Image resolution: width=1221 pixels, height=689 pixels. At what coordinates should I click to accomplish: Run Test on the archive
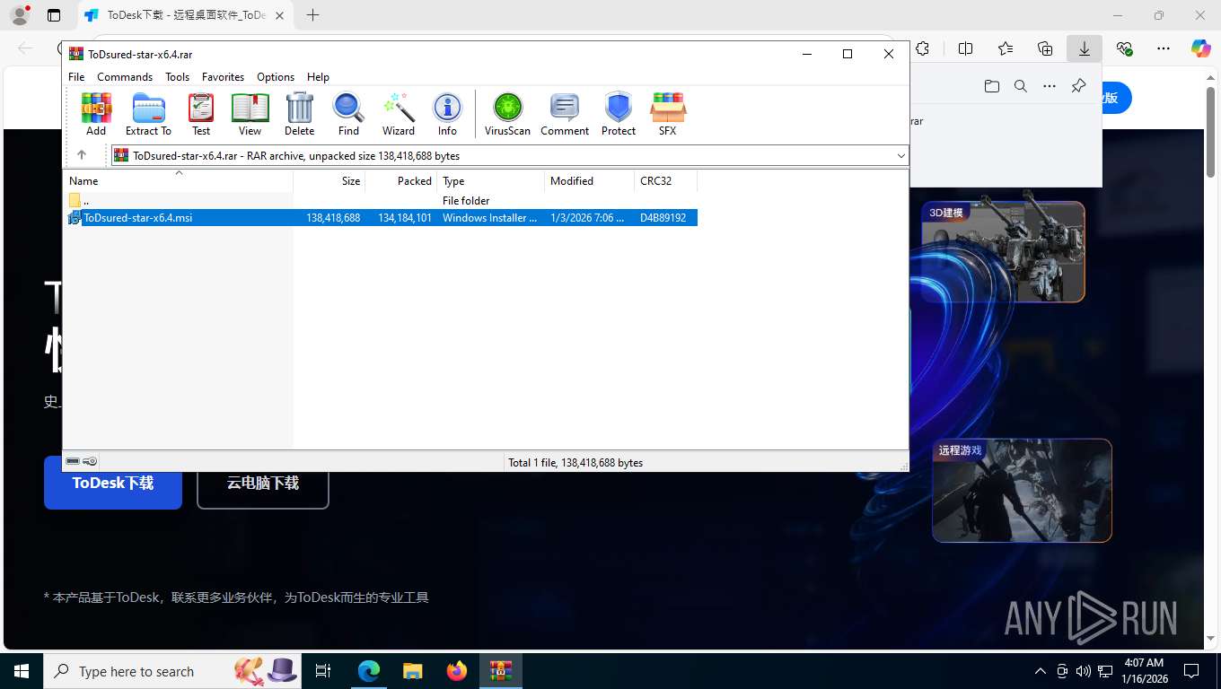click(201, 114)
